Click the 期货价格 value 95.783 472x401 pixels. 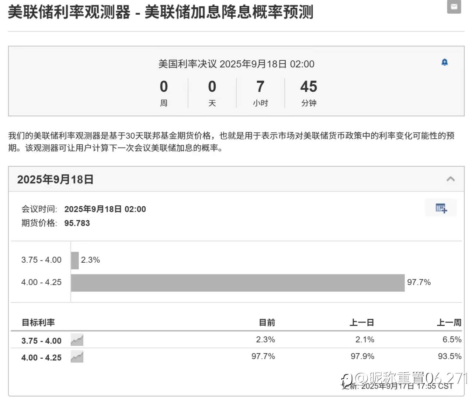coord(77,223)
